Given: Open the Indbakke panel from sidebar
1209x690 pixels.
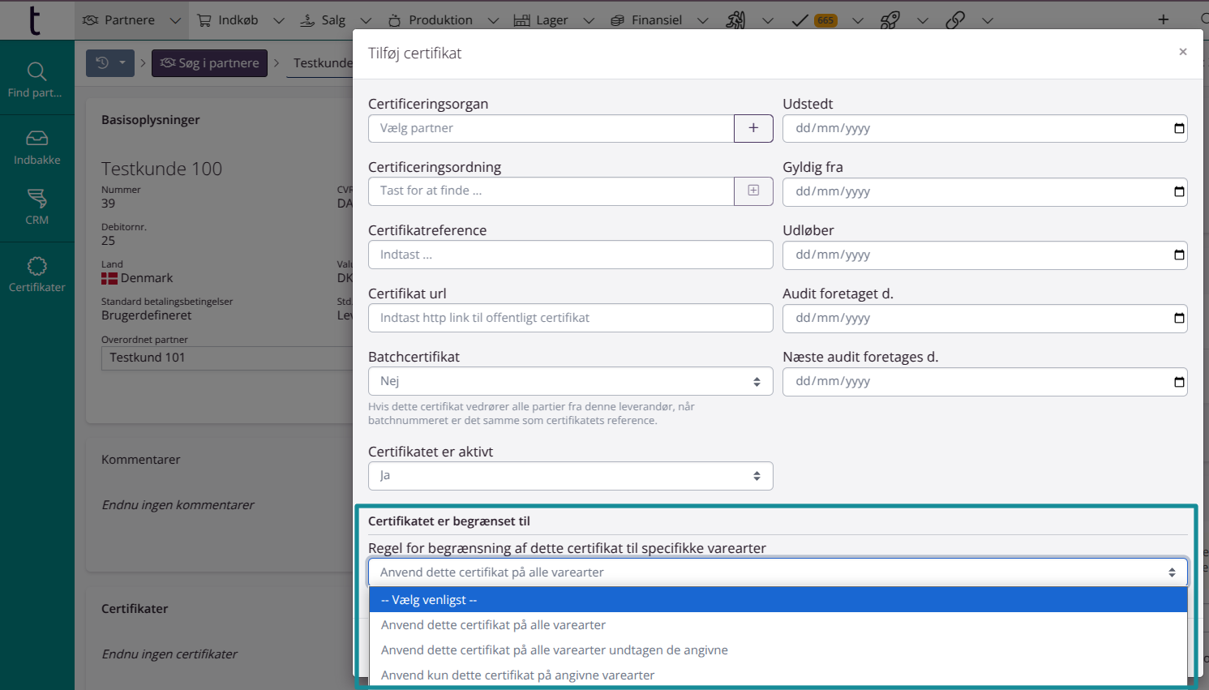Looking at the screenshot, I should pyautogui.click(x=36, y=146).
